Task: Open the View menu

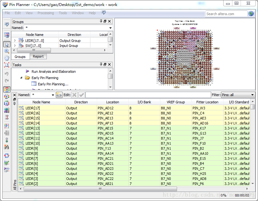Action: click(29, 13)
